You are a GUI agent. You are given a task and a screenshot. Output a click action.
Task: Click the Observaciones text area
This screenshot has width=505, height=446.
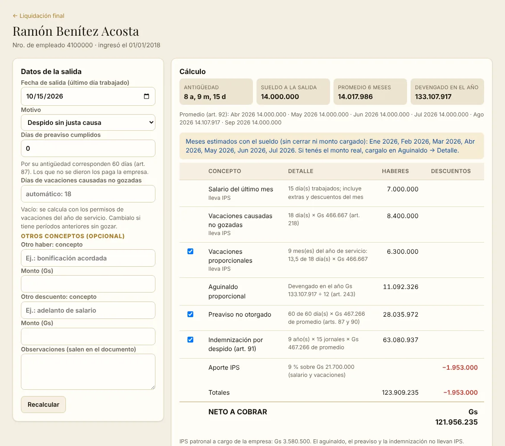[88, 372]
